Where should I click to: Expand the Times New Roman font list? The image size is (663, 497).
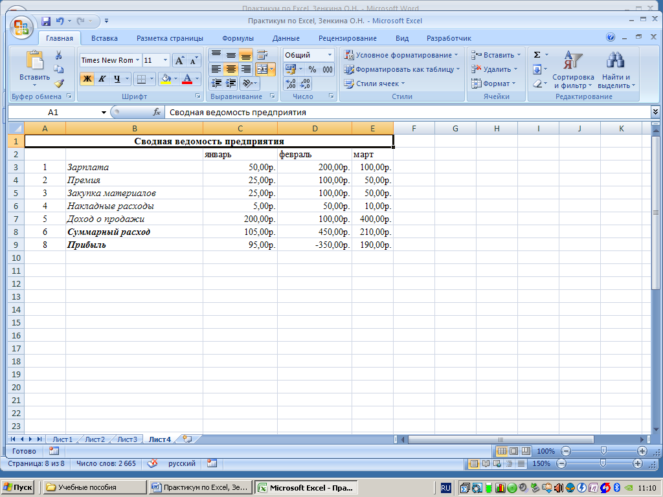137,60
